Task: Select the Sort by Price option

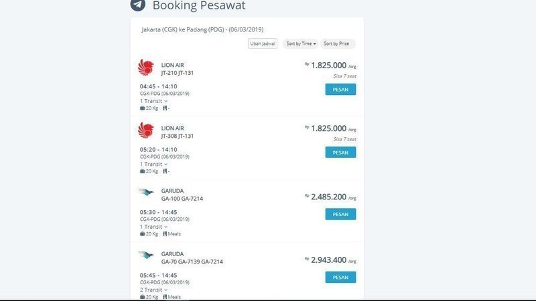Action: (x=338, y=43)
